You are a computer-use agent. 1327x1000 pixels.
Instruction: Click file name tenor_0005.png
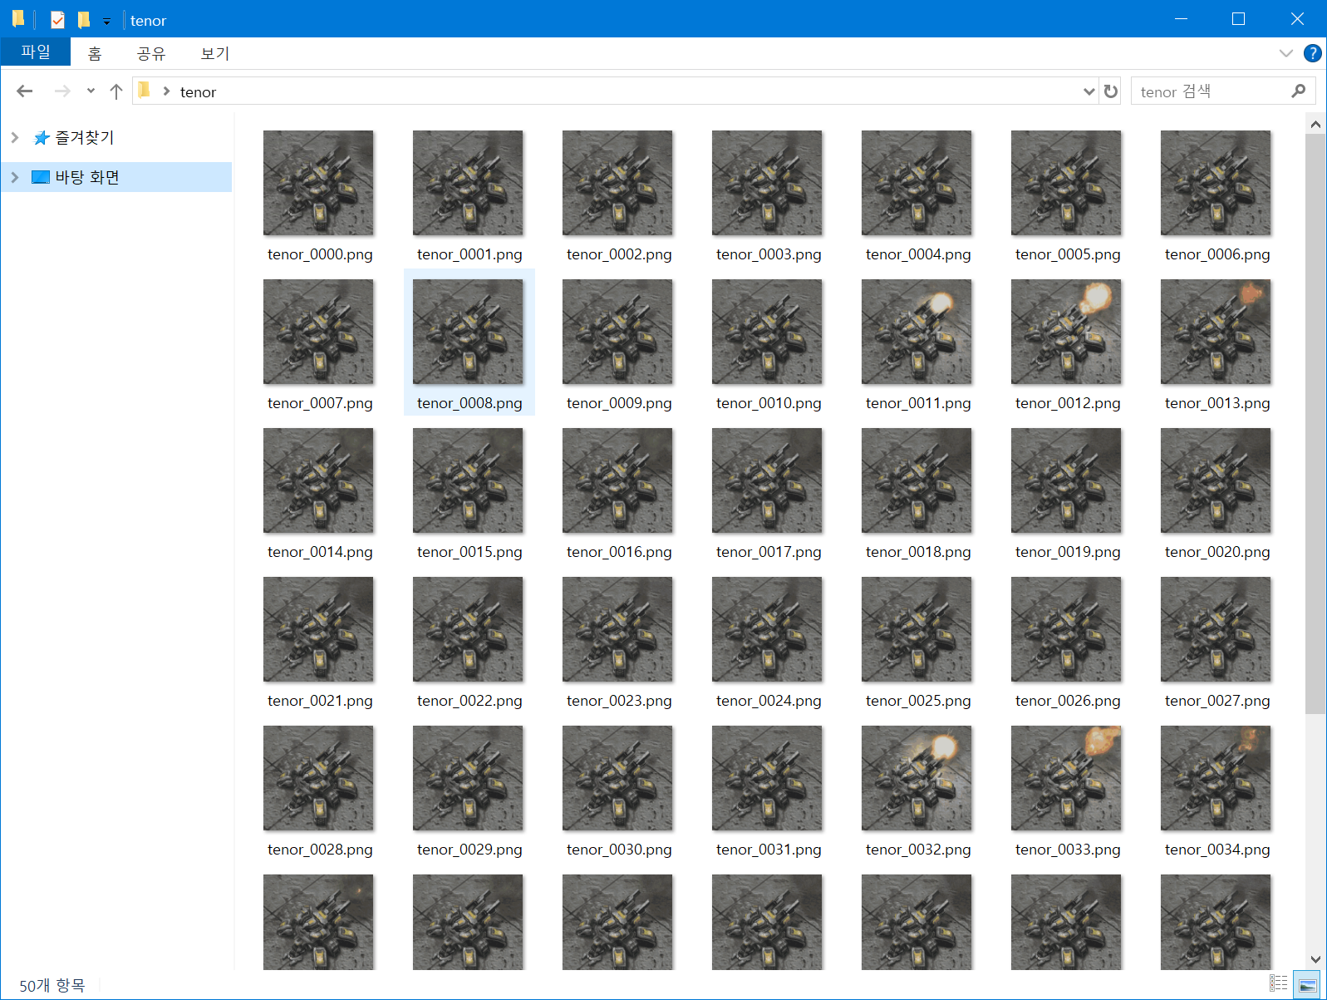click(x=1068, y=254)
